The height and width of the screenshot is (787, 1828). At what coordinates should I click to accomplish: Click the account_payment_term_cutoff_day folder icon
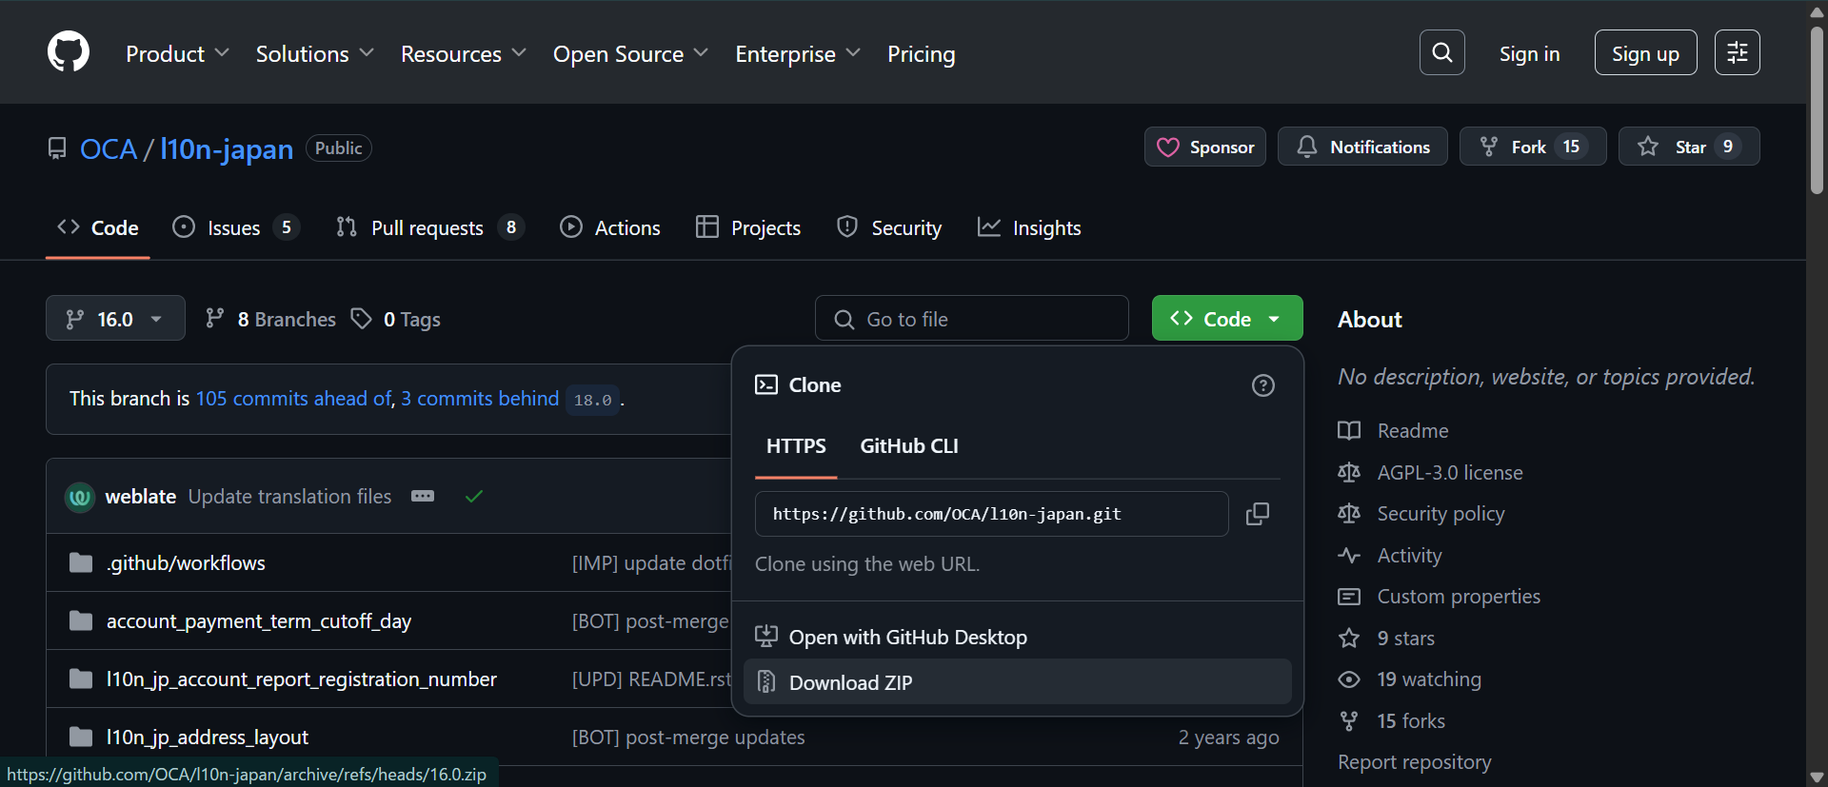pos(81,620)
